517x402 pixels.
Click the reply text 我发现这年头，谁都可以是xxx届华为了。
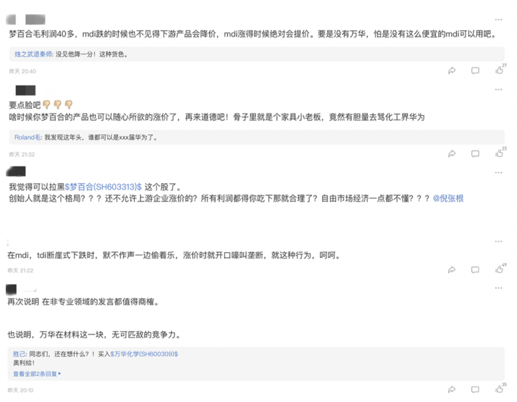point(101,138)
